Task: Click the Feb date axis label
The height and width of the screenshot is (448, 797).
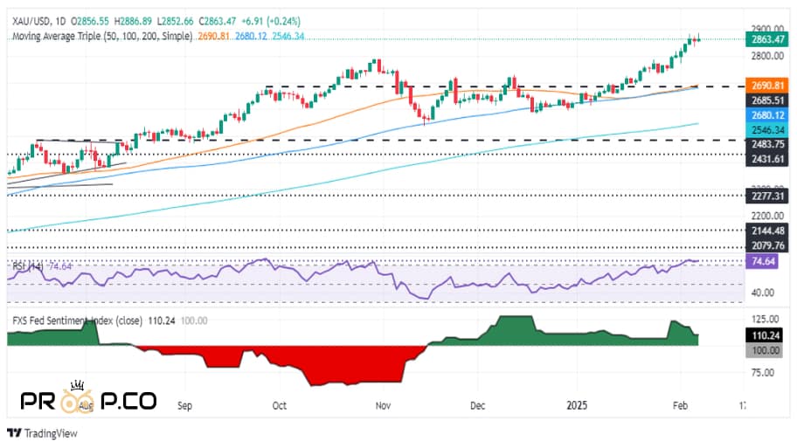Action: (x=680, y=405)
